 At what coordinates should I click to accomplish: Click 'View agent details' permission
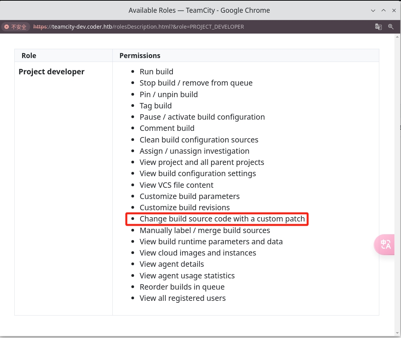pos(172,264)
